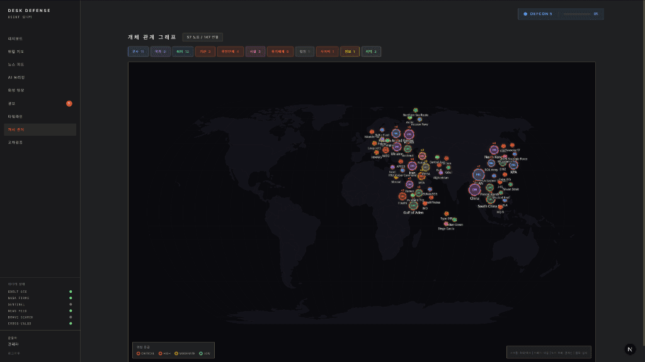The width and height of the screenshot is (645, 362).
Task: Click the CRITICAL legend marker
Action: coord(139,353)
